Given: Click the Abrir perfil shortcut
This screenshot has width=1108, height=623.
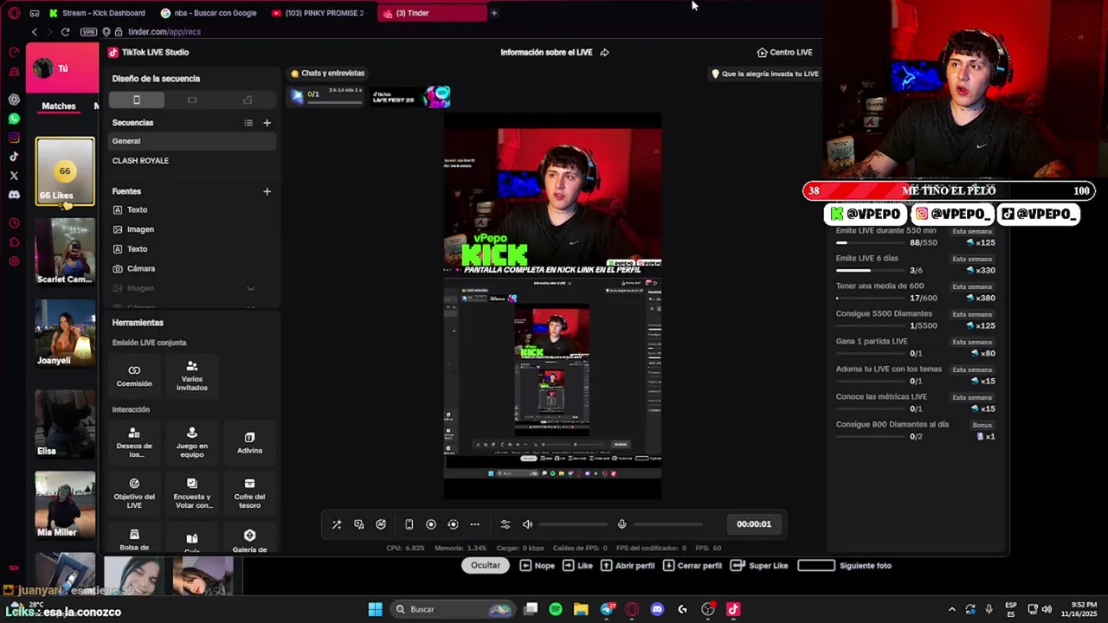Looking at the screenshot, I should click(626, 566).
